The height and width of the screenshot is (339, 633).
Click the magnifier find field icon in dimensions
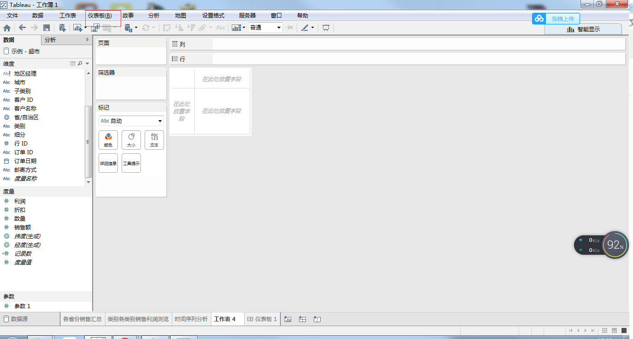(80, 64)
